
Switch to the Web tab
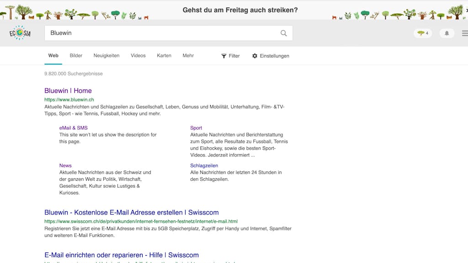tap(53, 56)
